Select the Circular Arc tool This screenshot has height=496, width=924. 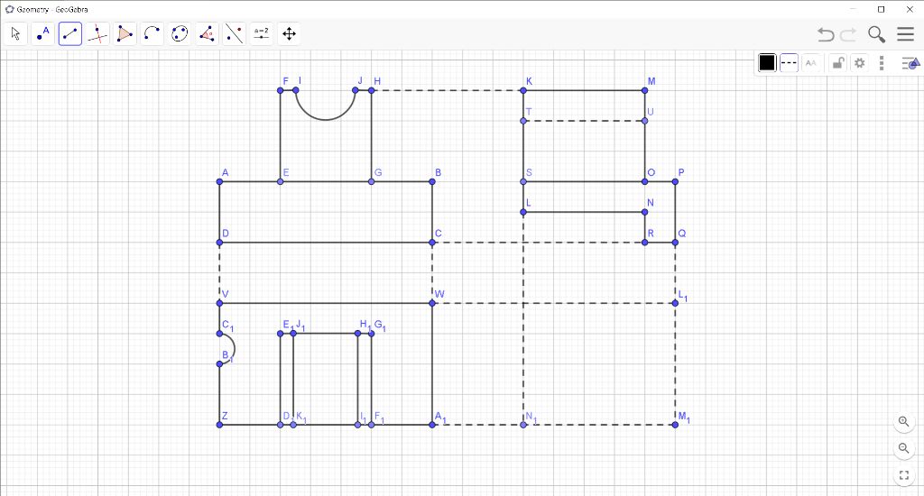pyautogui.click(x=152, y=34)
